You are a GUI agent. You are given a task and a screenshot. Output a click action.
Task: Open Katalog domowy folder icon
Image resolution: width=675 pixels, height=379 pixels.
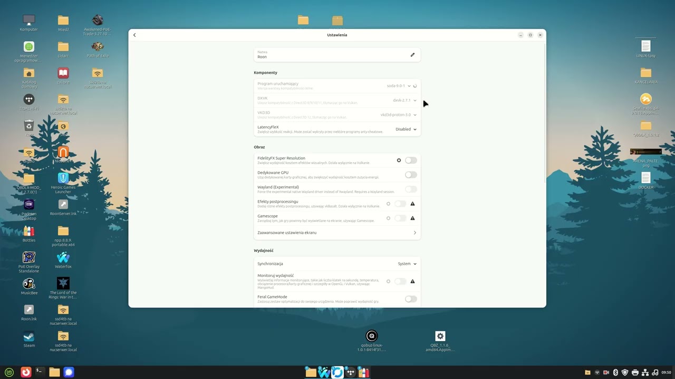pos(29,77)
